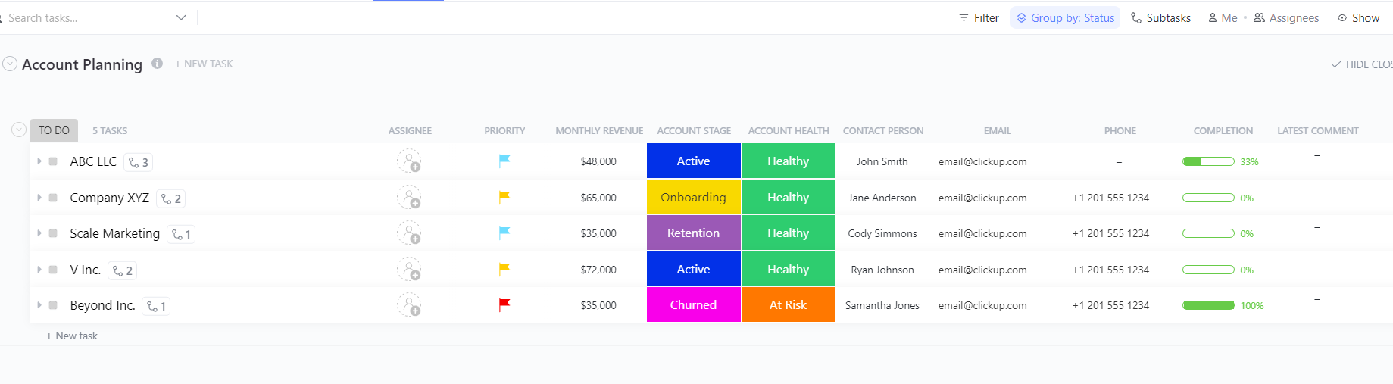Collapse the TO DO status group
This screenshot has width=1393, height=384.
[x=19, y=130]
